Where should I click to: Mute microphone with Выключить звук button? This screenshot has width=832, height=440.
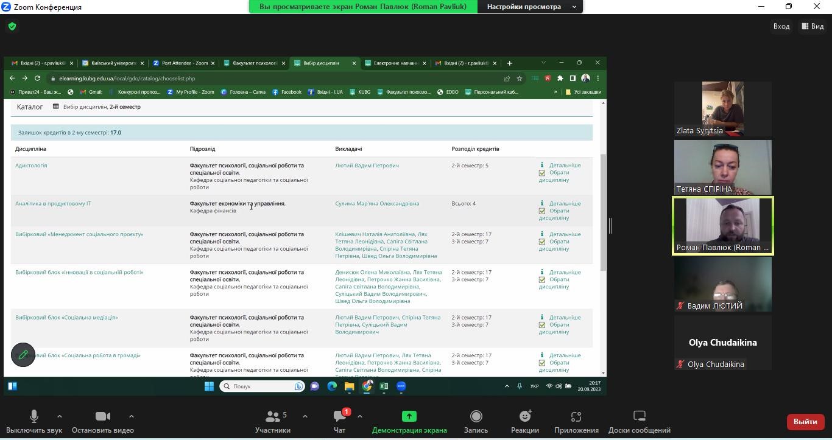click(34, 422)
